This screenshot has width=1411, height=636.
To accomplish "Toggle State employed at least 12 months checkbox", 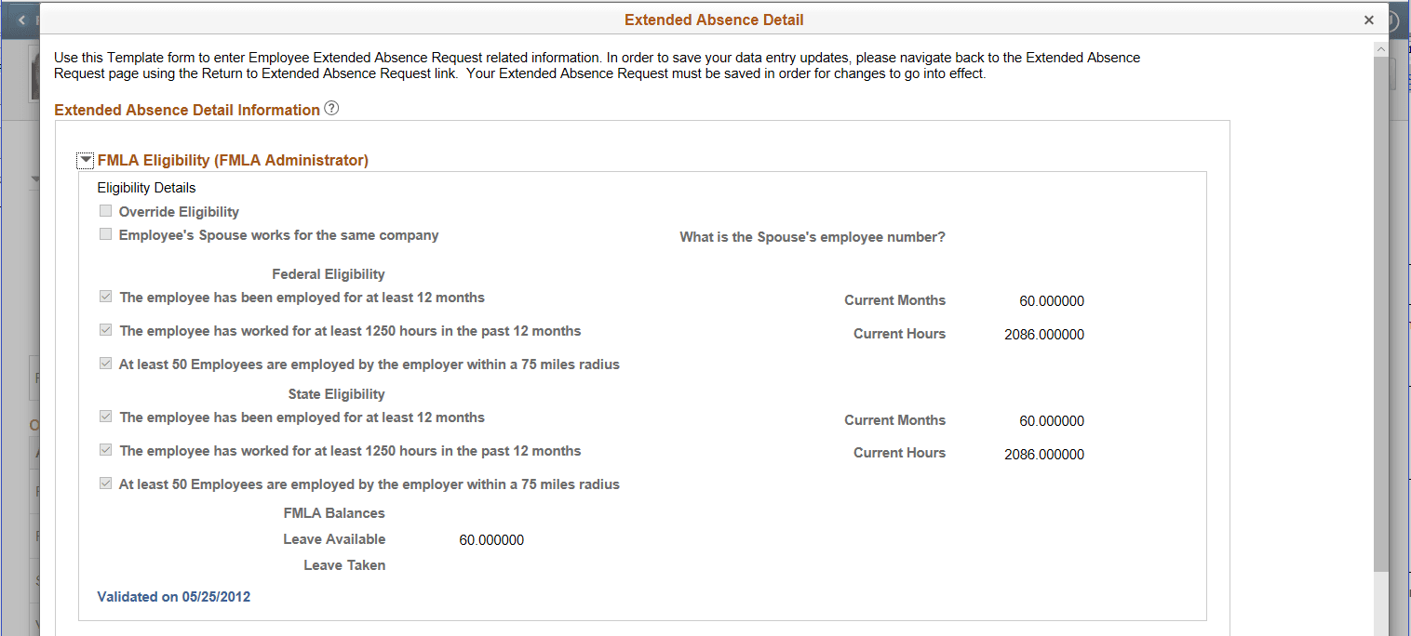I will pos(105,416).
